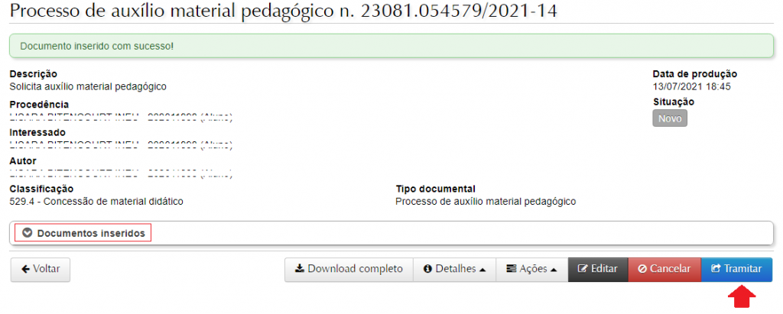Click the info circle icon on Detalhes
783x314 pixels.
pos(427,270)
